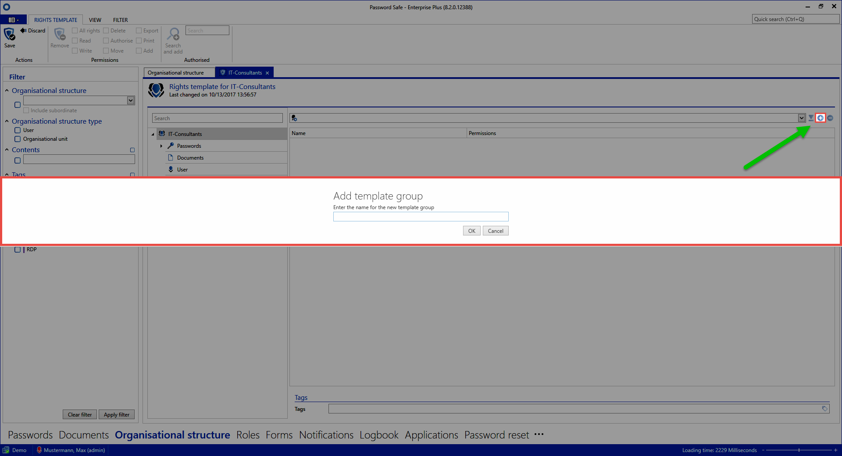Toggle the All rights checkbox
Screen dimensions: 842x456
tap(75, 31)
